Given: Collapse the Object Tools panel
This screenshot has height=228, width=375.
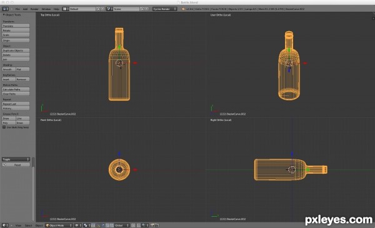Looking at the screenshot, I should pos(4,15).
